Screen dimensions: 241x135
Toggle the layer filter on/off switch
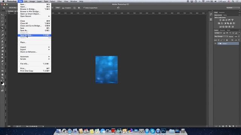tap(239, 33)
